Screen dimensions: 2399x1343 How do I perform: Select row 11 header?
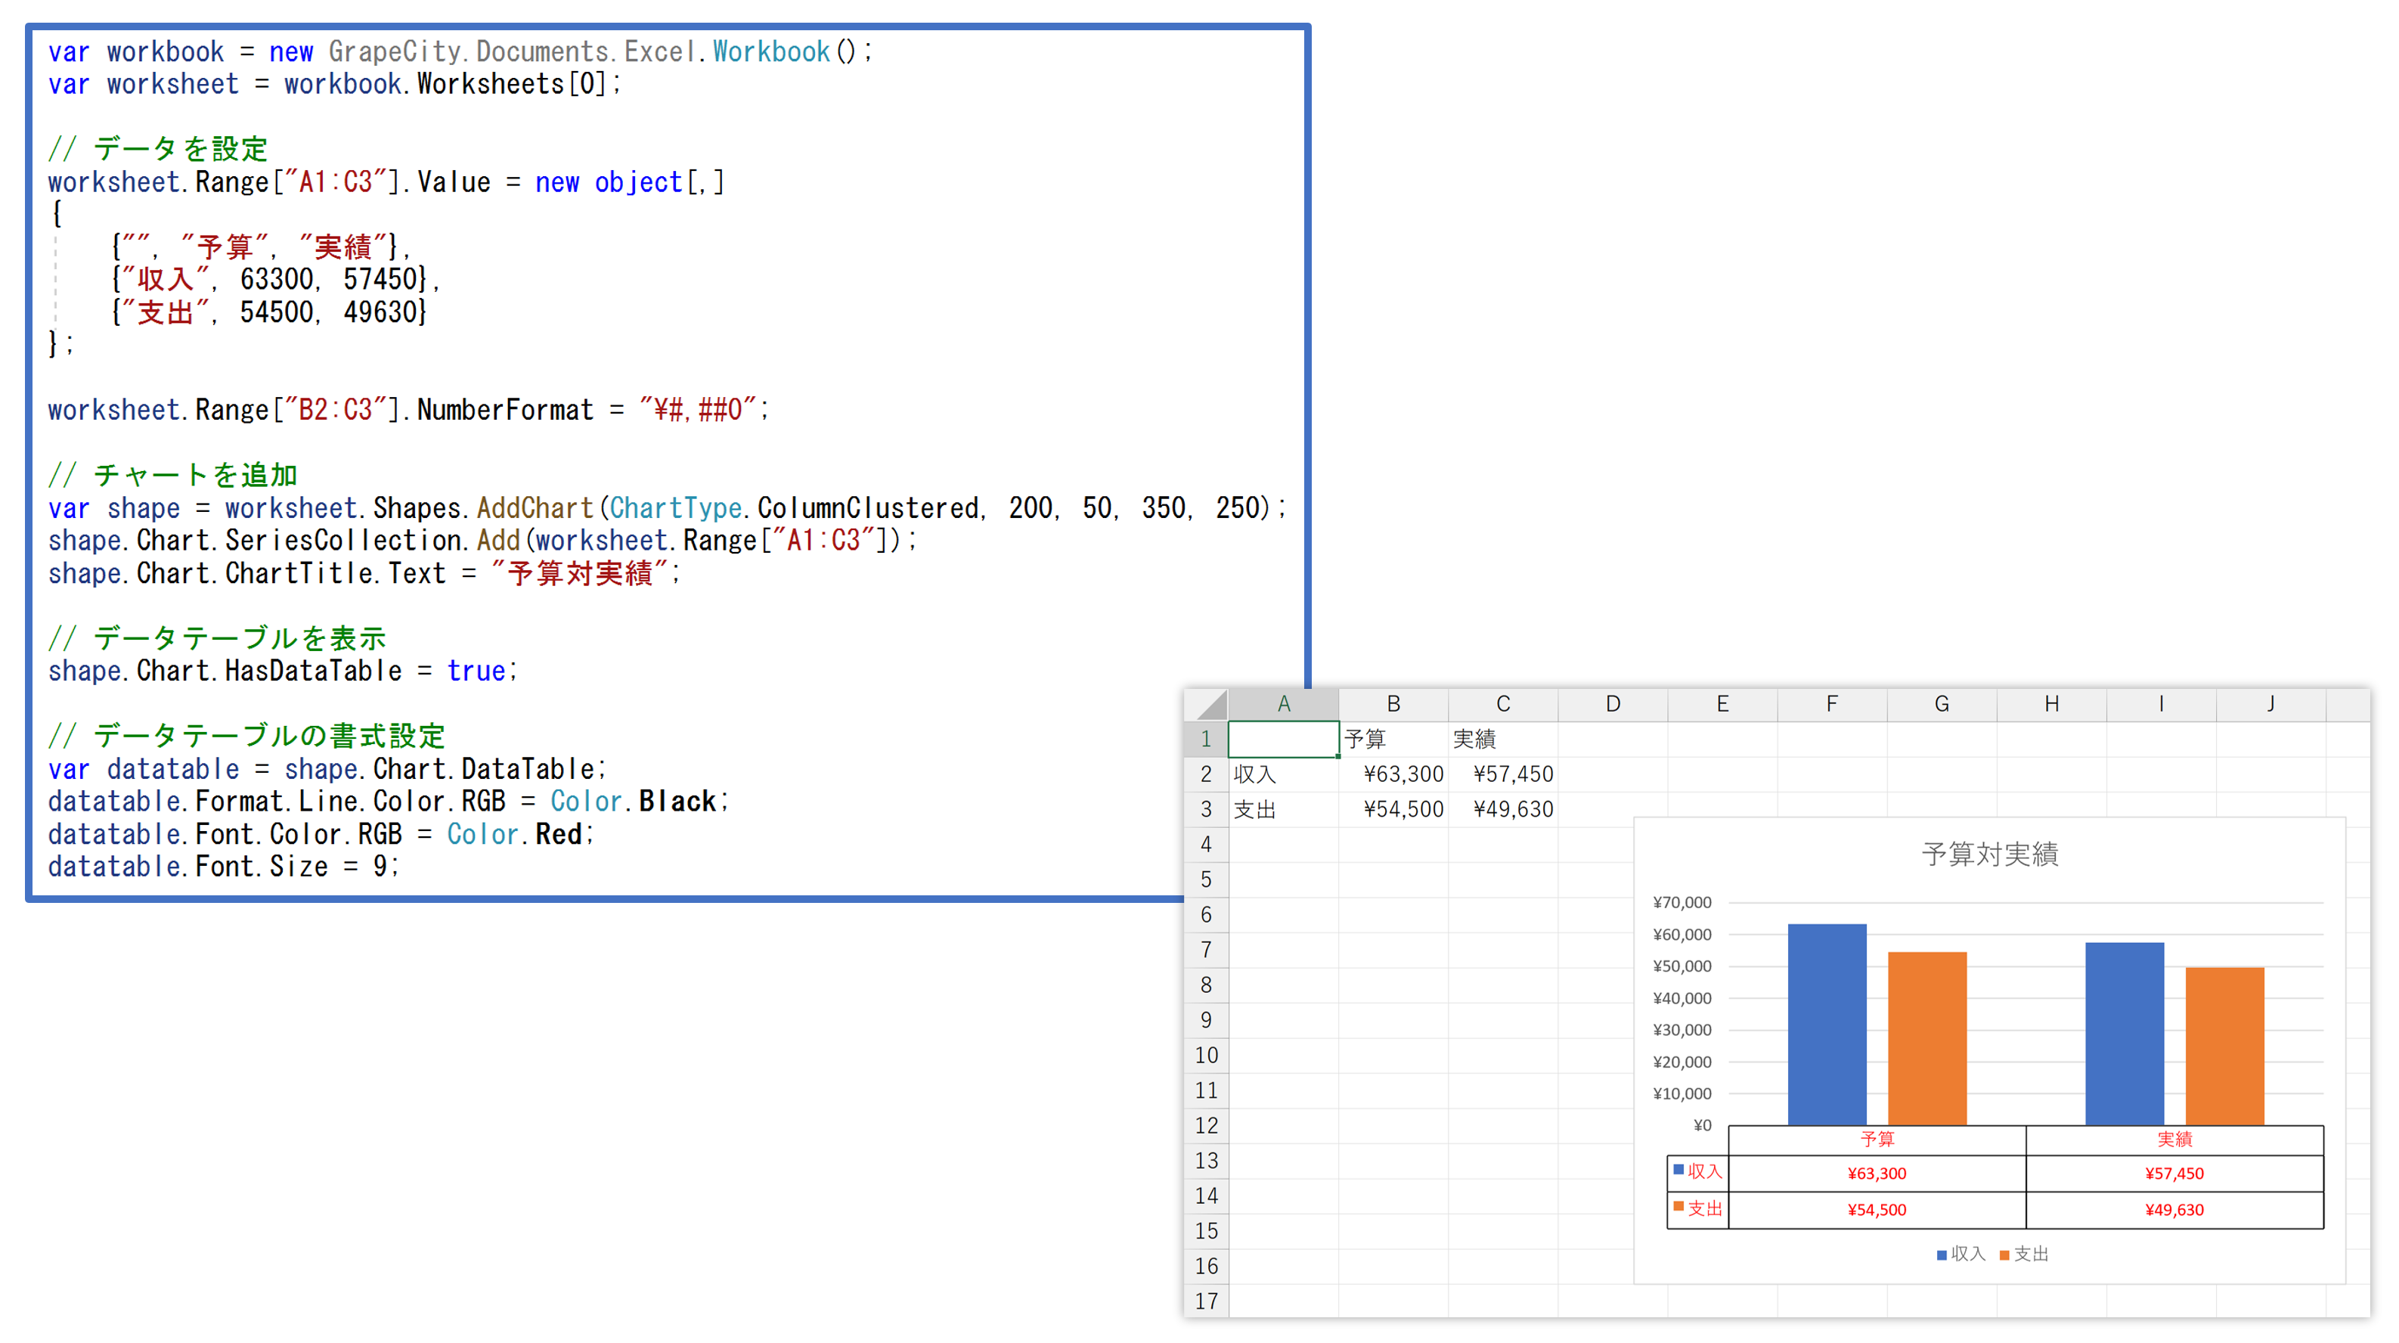click(1206, 1090)
